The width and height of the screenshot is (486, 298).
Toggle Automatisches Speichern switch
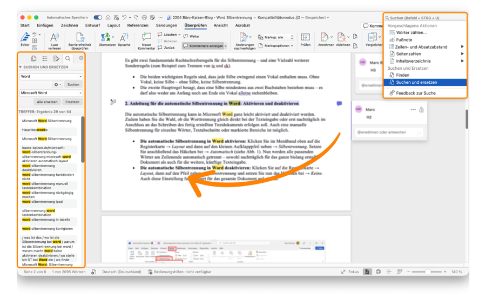[x=98, y=17]
